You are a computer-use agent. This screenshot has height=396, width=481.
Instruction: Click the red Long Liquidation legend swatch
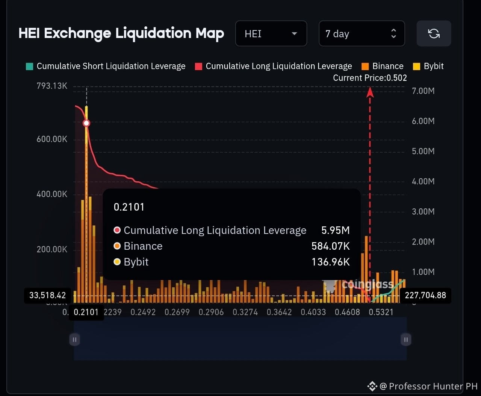[x=199, y=67]
